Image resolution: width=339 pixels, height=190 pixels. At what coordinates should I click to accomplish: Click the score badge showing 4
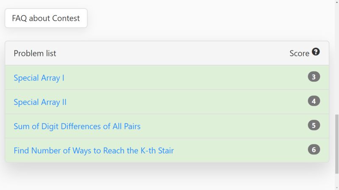click(x=314, y=101)
